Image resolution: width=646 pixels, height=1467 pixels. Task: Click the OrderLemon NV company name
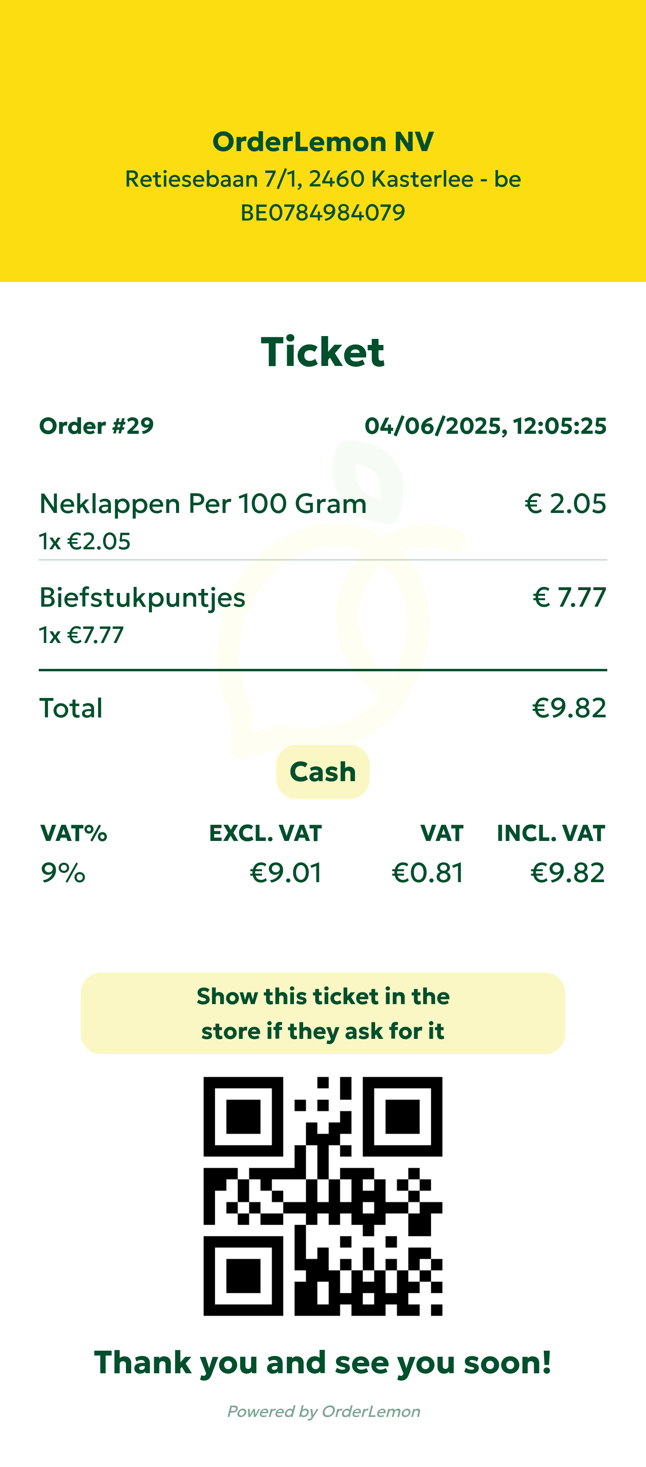click(323, 141)
